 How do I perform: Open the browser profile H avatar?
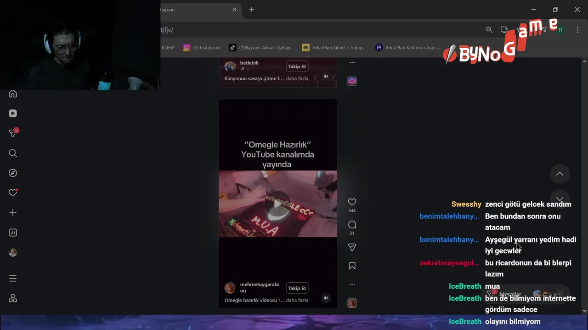click(x=560, y=30)
